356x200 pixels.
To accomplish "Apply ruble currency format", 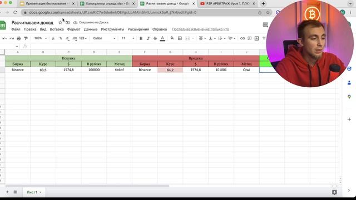I will click(53, 38).
